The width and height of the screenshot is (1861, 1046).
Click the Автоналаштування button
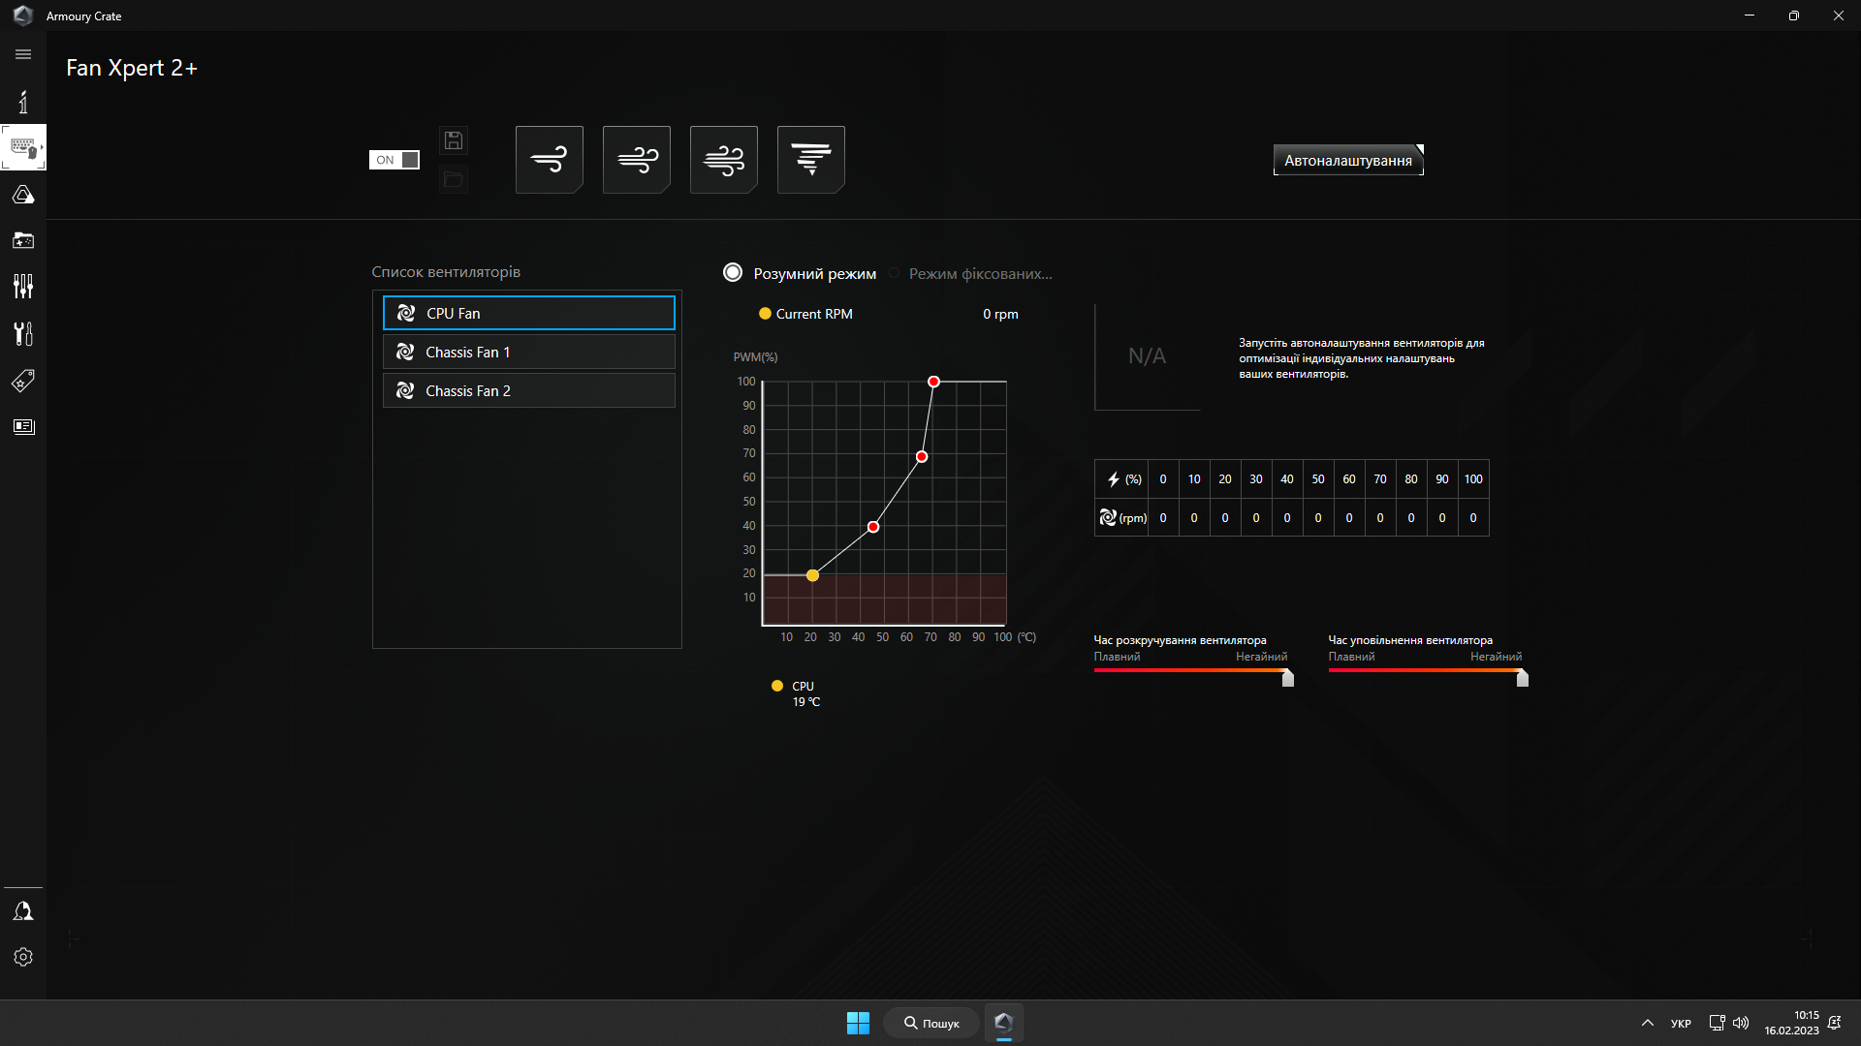tap(1348, 160)
